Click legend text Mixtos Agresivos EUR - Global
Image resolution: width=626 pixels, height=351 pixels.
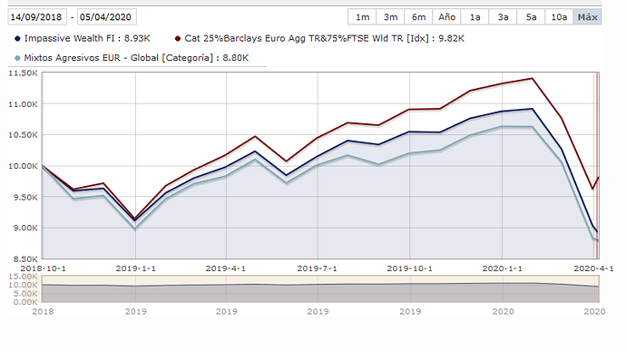point(91,58)
